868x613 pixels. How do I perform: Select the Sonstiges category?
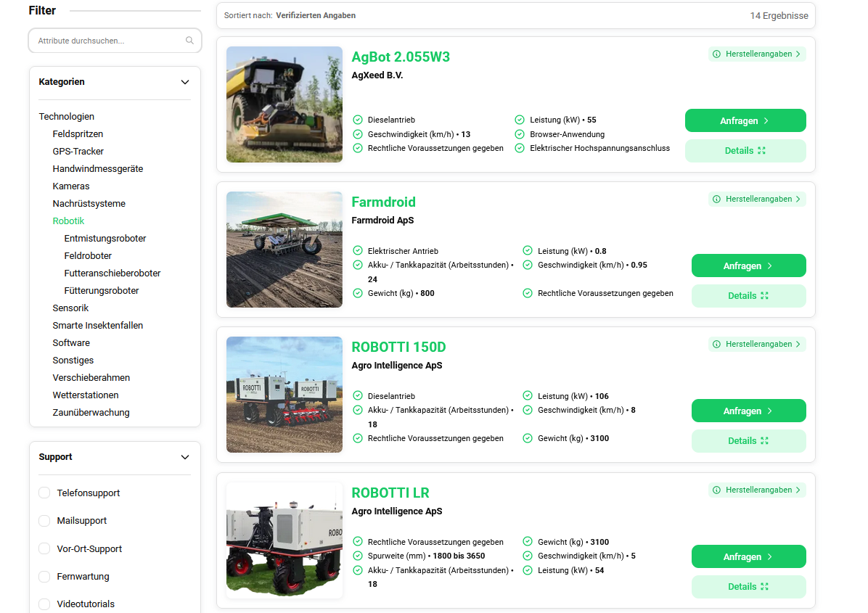[73, 360]
